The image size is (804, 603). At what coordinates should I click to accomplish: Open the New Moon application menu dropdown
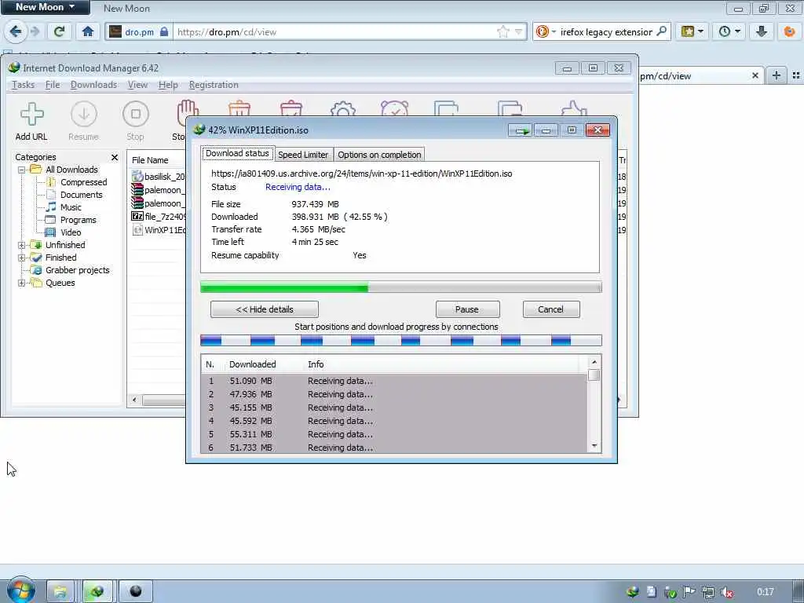click(x=45, y=7)
